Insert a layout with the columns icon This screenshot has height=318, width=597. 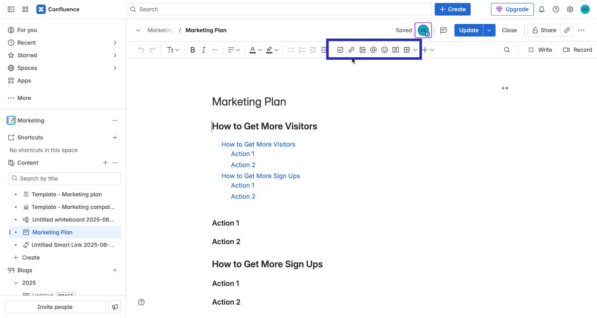[395, 49]
